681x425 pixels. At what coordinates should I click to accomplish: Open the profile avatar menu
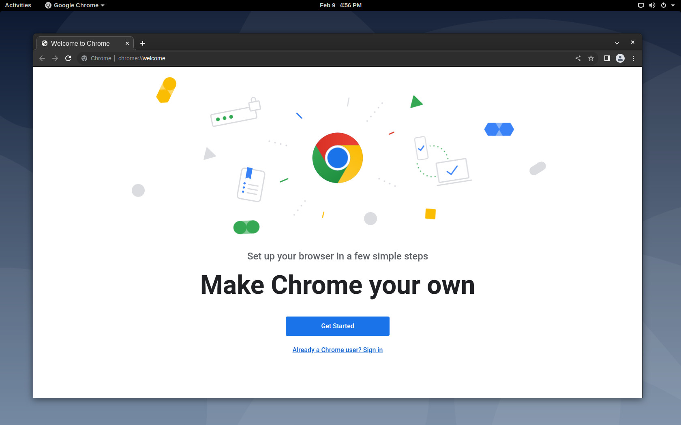(x=620, y=58)
